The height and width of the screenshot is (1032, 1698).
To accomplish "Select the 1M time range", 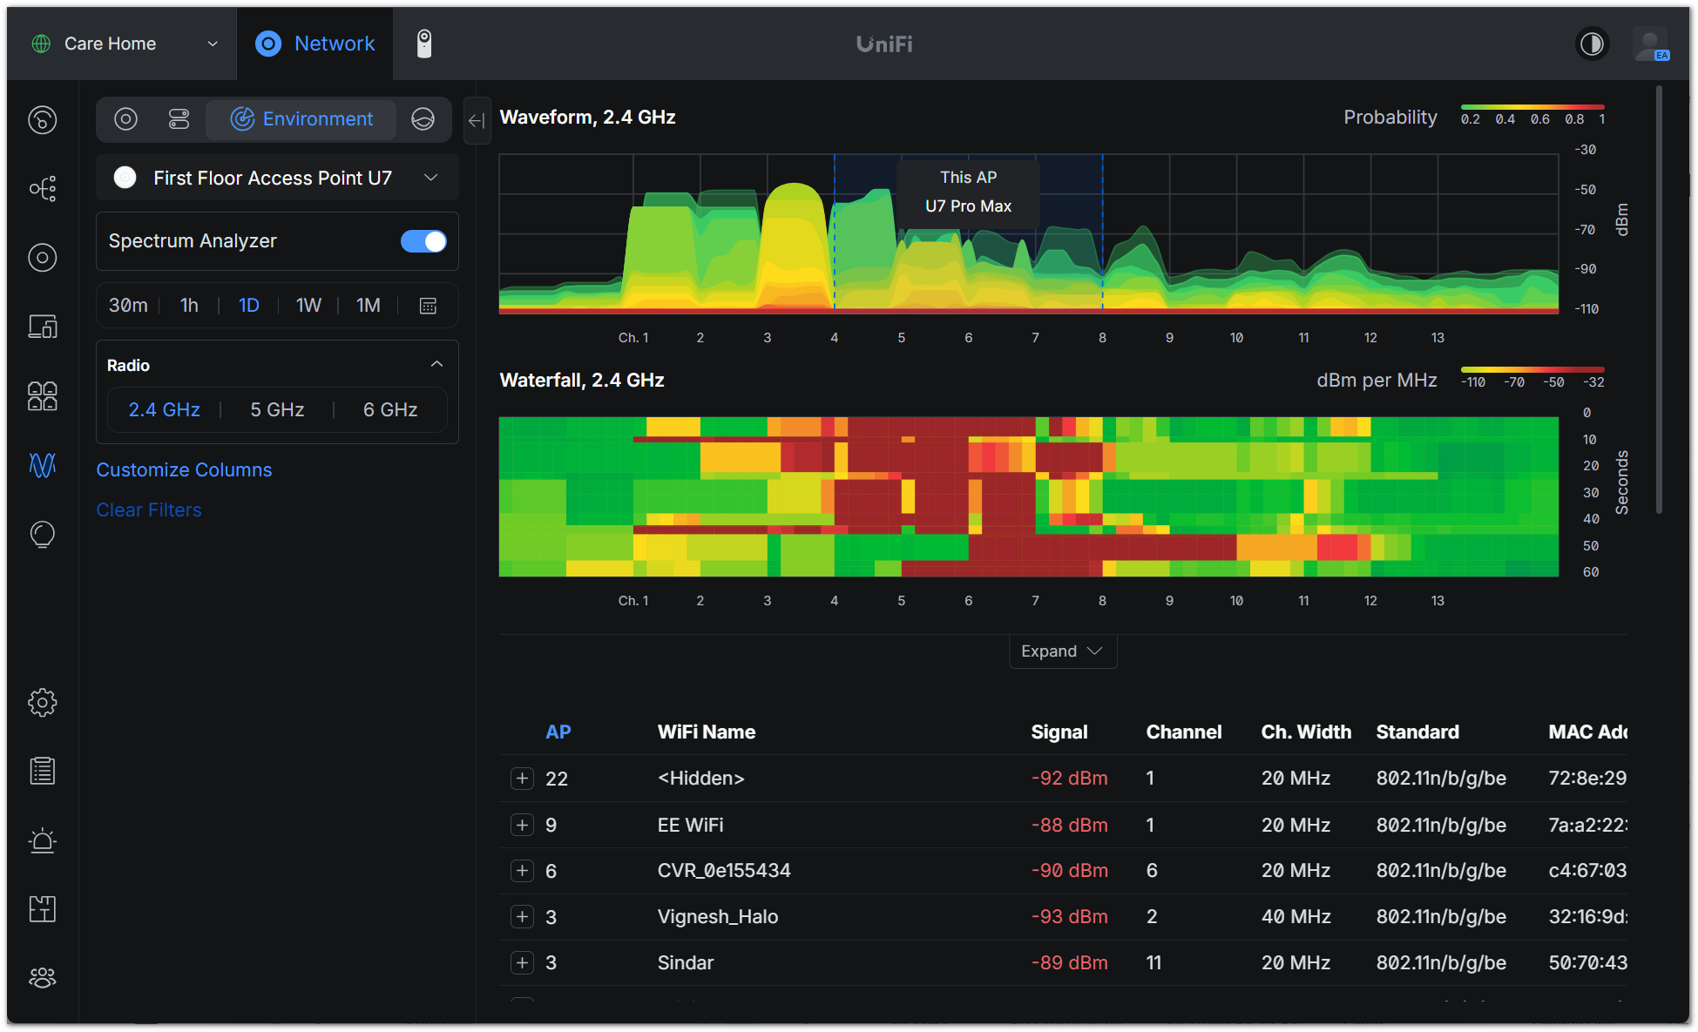I will (369, 306).
